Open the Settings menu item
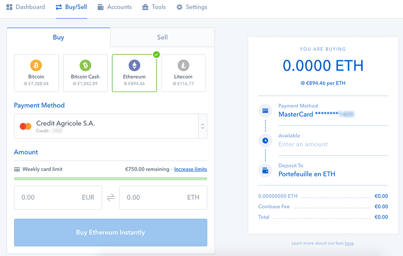403x256 pixels. 192,7
